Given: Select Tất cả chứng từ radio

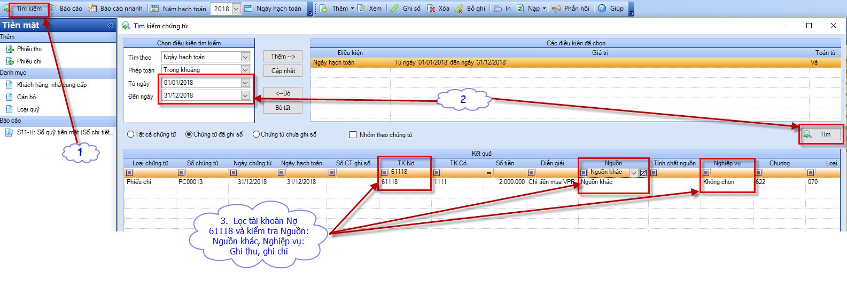Looking at the screenshot, I should [x=130, y=134].
